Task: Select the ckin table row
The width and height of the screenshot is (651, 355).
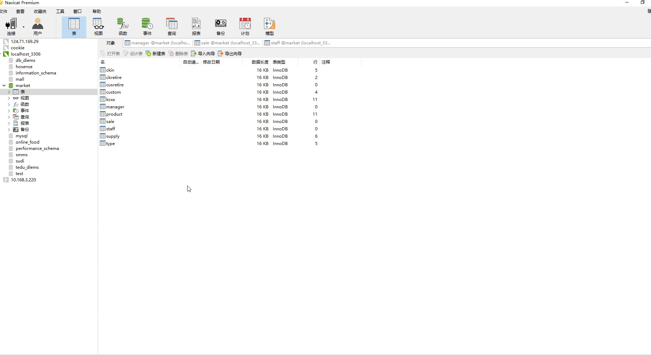Action: (x=230, y=70)
